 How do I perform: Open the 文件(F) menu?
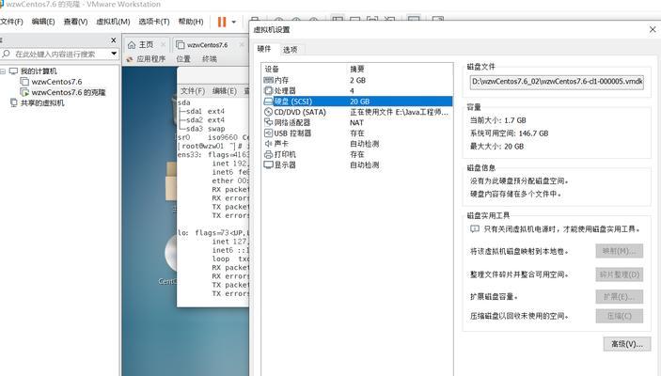pyautogui.click(x=12, y=22)
